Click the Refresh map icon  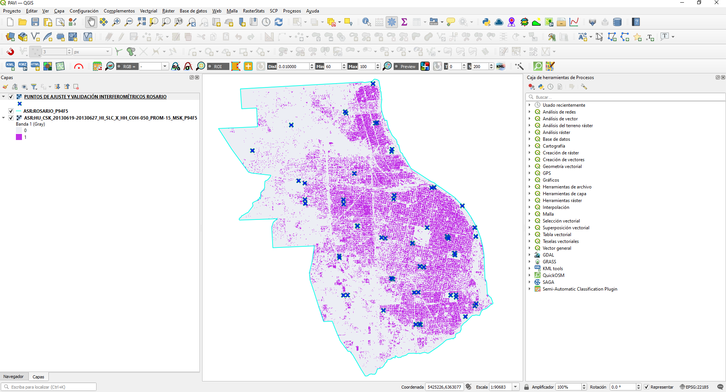[279, 22]
